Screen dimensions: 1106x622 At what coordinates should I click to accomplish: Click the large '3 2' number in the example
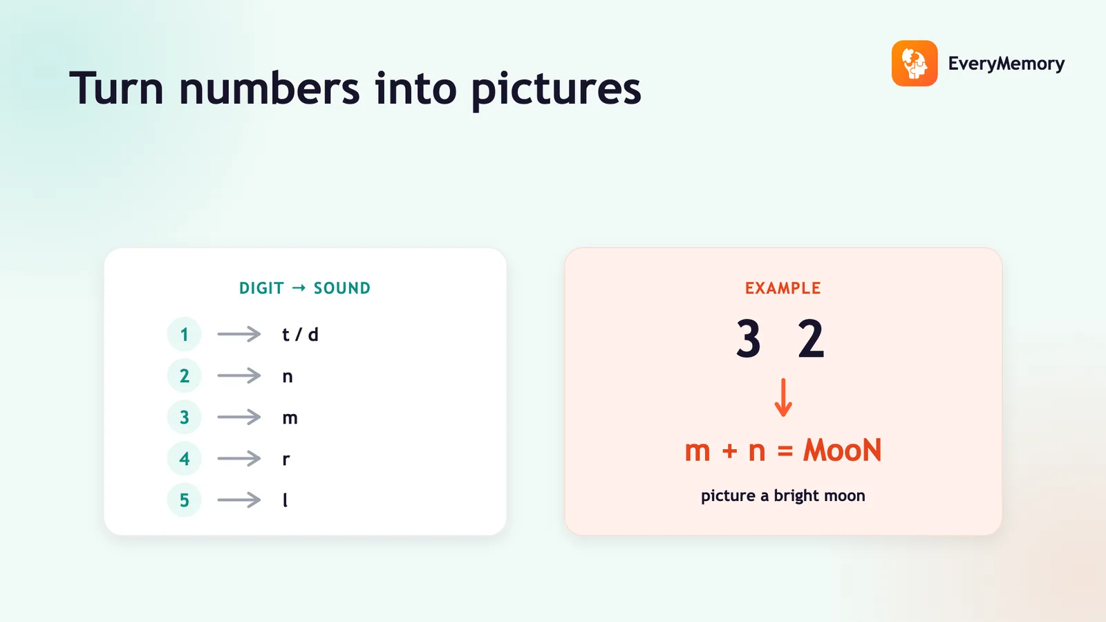[x=780, y=339]
